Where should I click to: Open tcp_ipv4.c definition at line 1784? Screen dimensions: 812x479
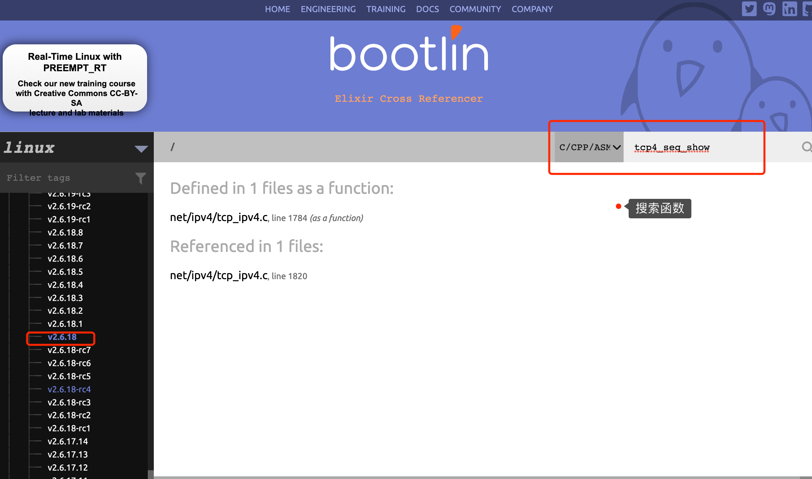point(219,218)
